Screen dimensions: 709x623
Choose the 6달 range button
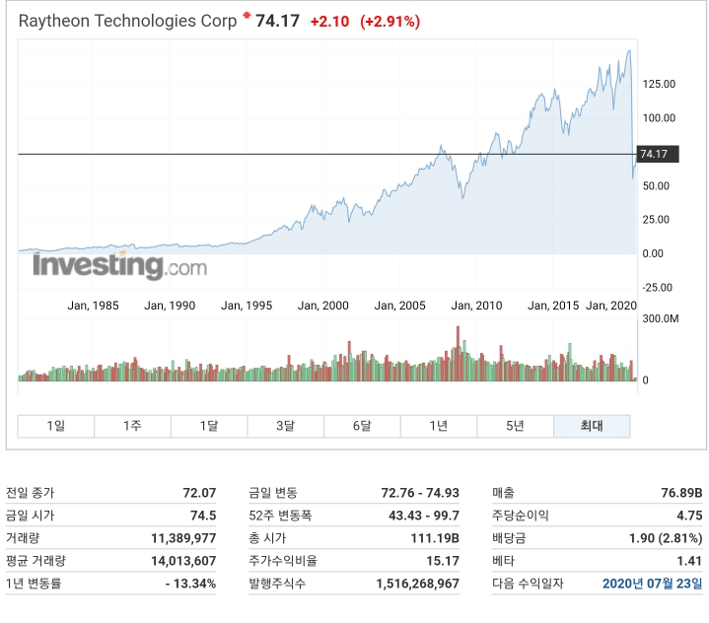point(362,426)
